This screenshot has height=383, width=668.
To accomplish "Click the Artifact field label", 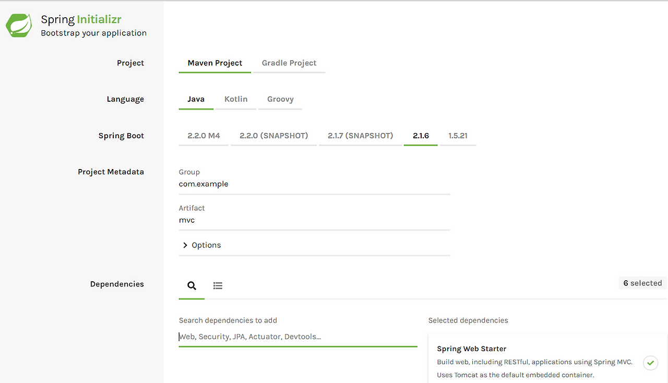I will [x=192, y=208].
